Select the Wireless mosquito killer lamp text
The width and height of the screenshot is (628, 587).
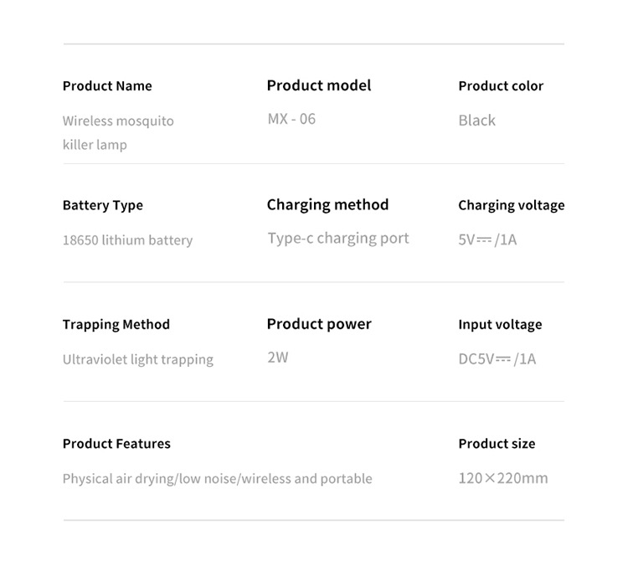[118, 132]
